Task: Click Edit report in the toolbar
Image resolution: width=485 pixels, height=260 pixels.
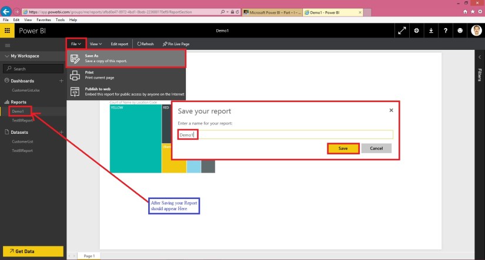Action: point(119,44)
